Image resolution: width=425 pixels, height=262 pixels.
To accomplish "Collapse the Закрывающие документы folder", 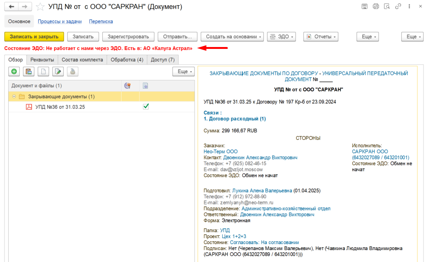I will tap(14, 97).
